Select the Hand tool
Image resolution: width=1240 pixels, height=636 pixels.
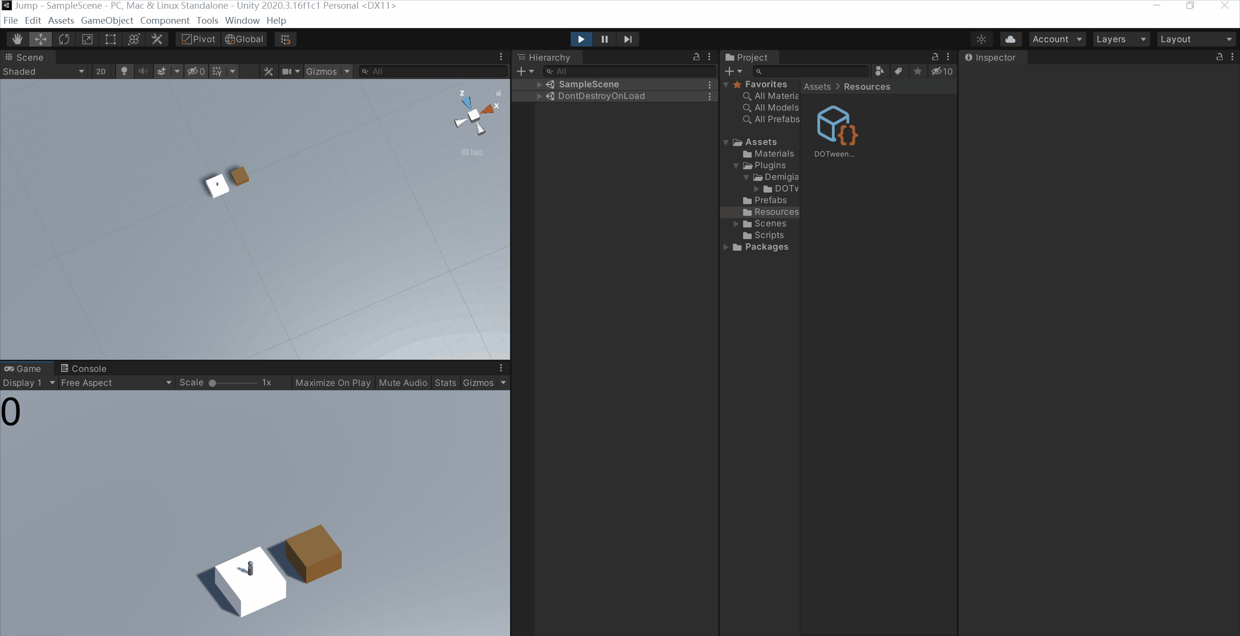point(17,39)
